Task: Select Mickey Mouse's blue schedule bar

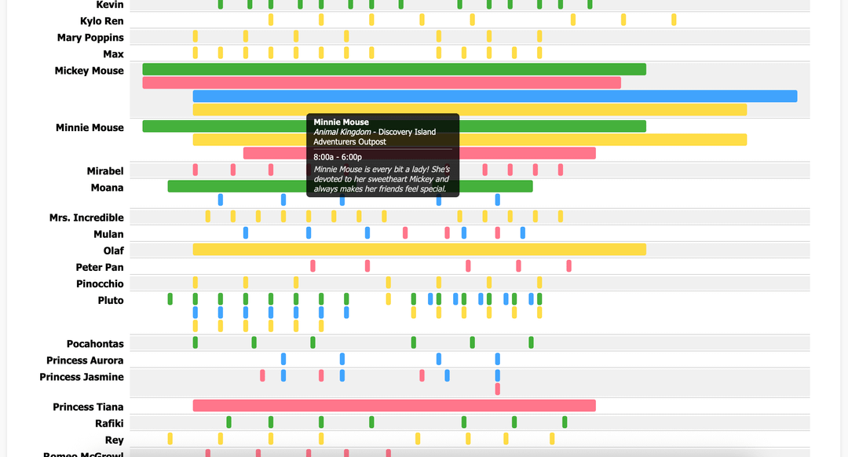Action: coord(495,97)
